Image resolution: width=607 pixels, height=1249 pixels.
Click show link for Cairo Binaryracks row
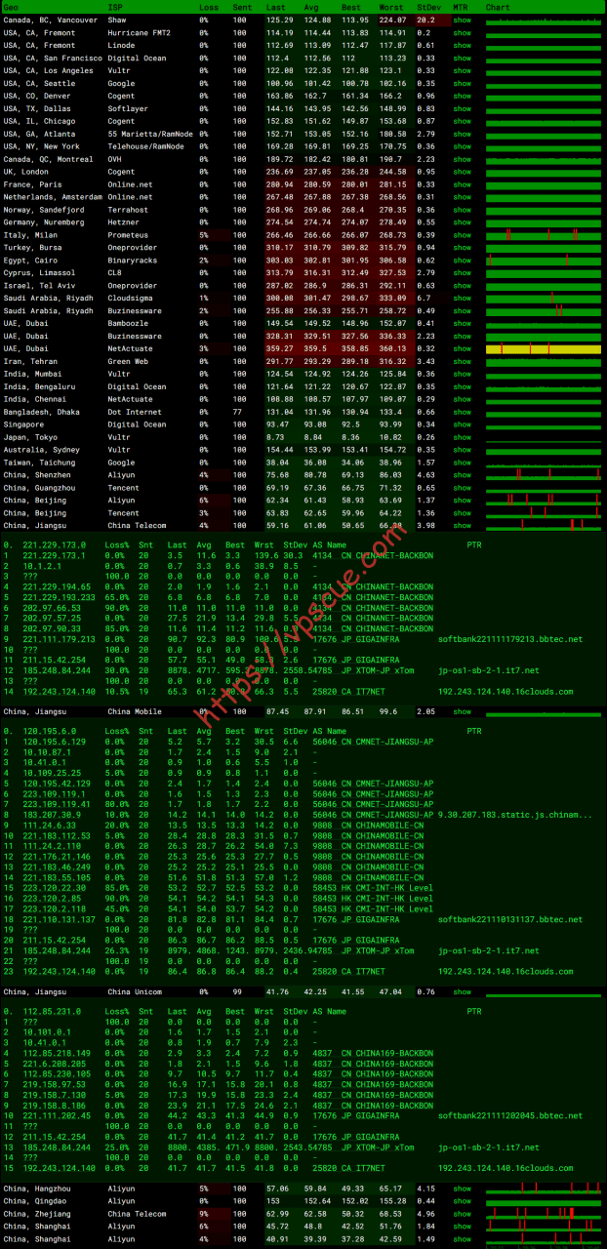pos(462,261)
